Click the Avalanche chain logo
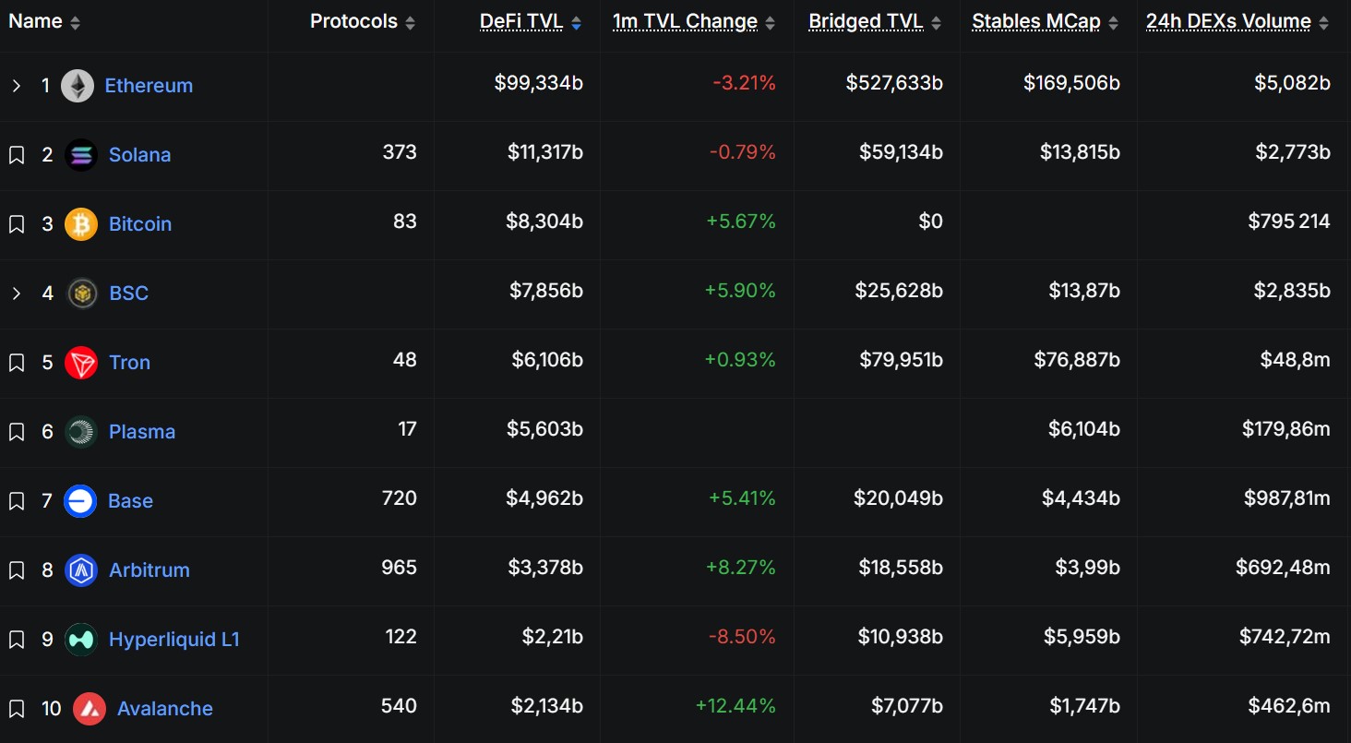The image size is (1351, 743). [81, 708]
